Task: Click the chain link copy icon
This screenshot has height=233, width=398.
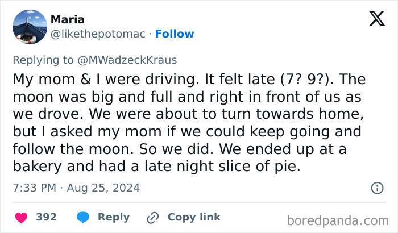Action: (152, 217)
